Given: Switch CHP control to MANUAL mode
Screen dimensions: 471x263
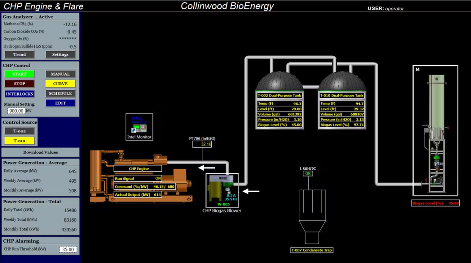Looking at the screenshot, I should (60, 74).
